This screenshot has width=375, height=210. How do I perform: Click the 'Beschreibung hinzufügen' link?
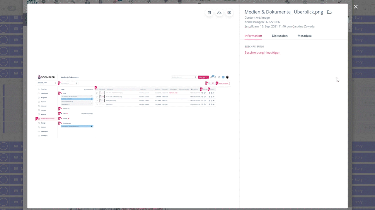pyautogui.click(x=262, y=52)
